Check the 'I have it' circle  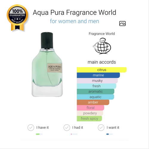pos(31,128)
